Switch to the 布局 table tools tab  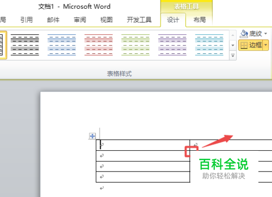[x=200, y=20]
